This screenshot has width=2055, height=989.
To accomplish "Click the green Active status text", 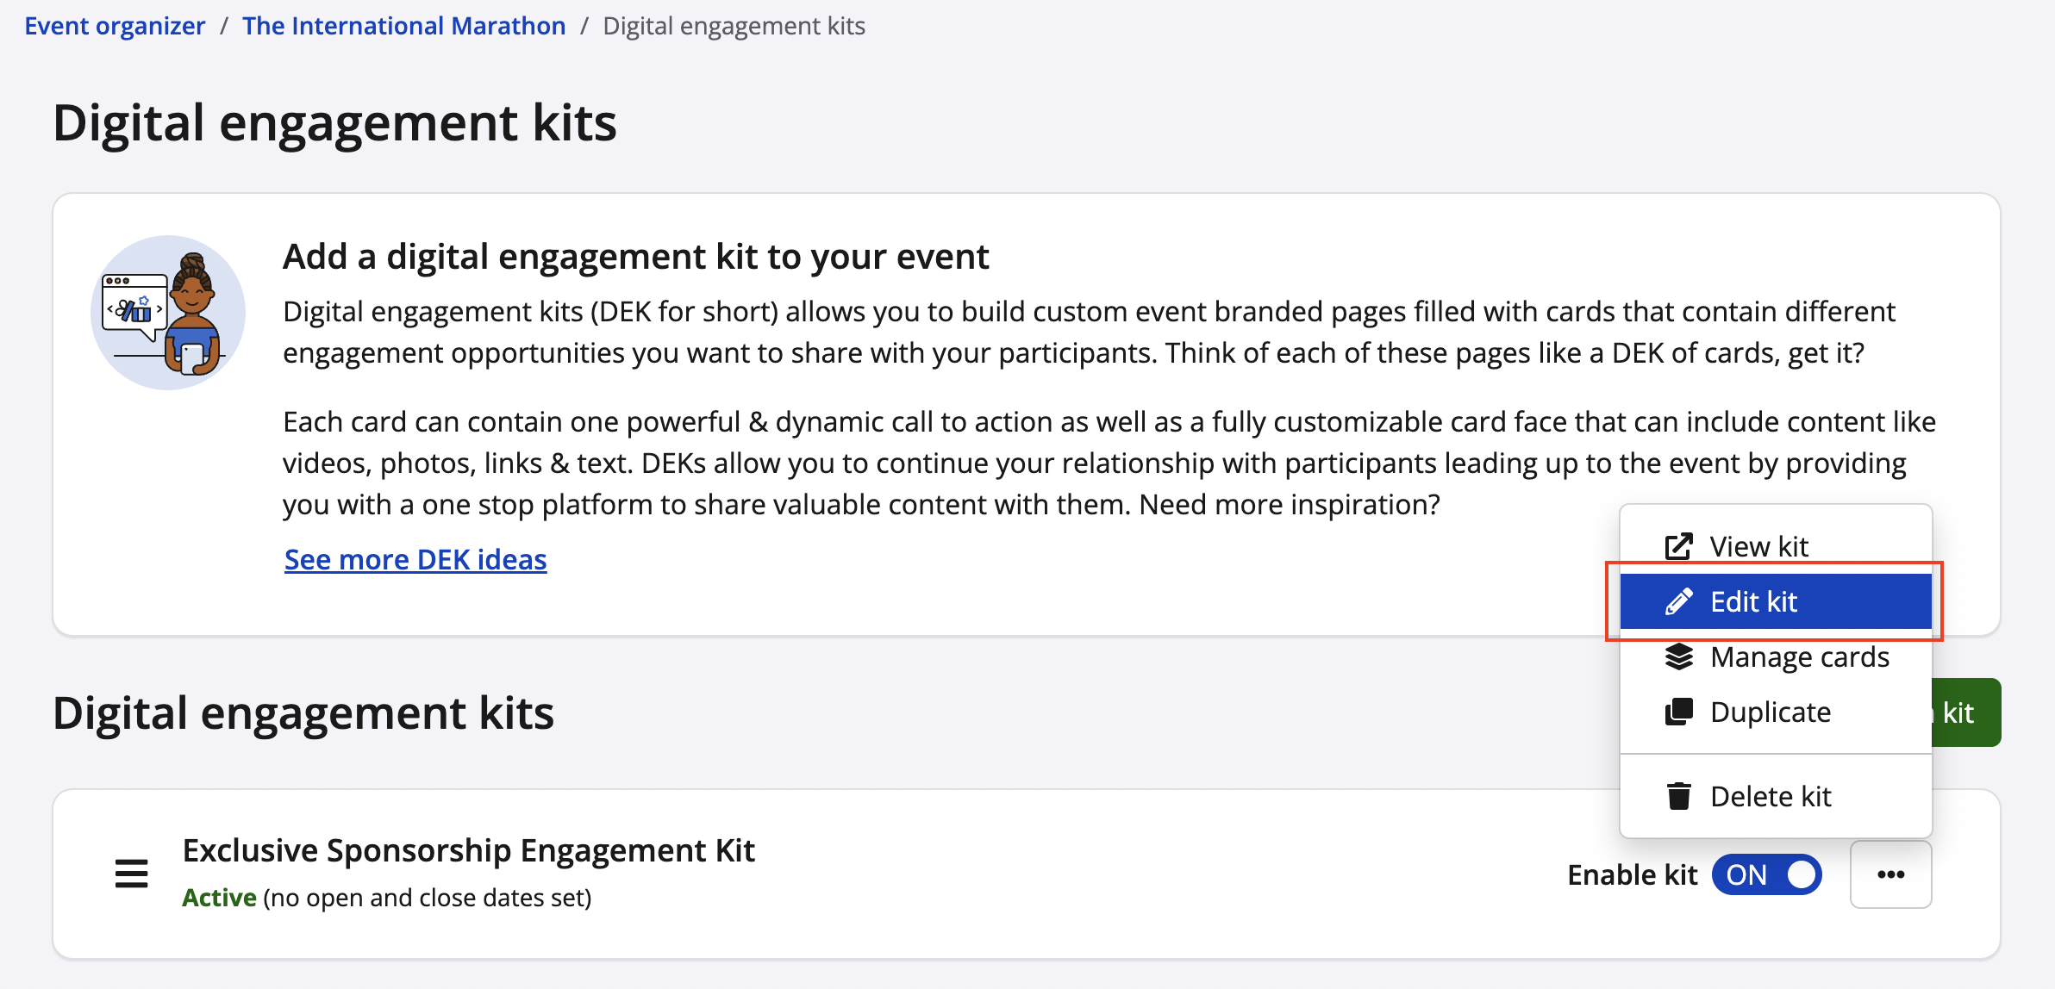I will pyautogui.click(x=219, y=898).
